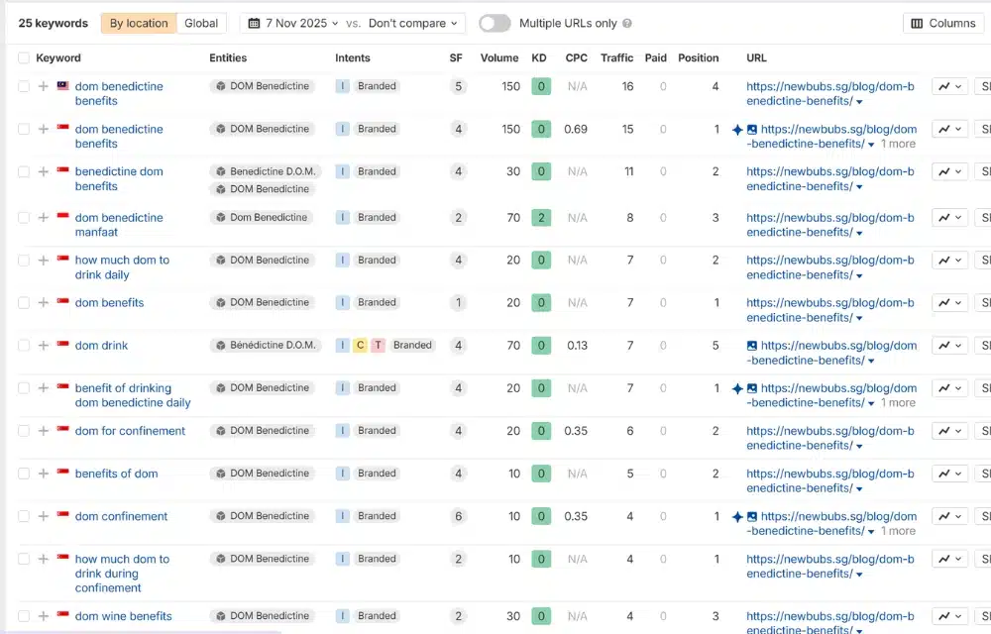Expand URL dropdown arrow in 'benefits of dom' row

coord(859,488)
